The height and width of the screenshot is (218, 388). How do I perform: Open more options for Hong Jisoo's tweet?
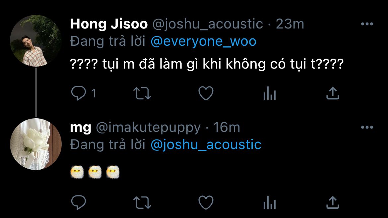367,24
